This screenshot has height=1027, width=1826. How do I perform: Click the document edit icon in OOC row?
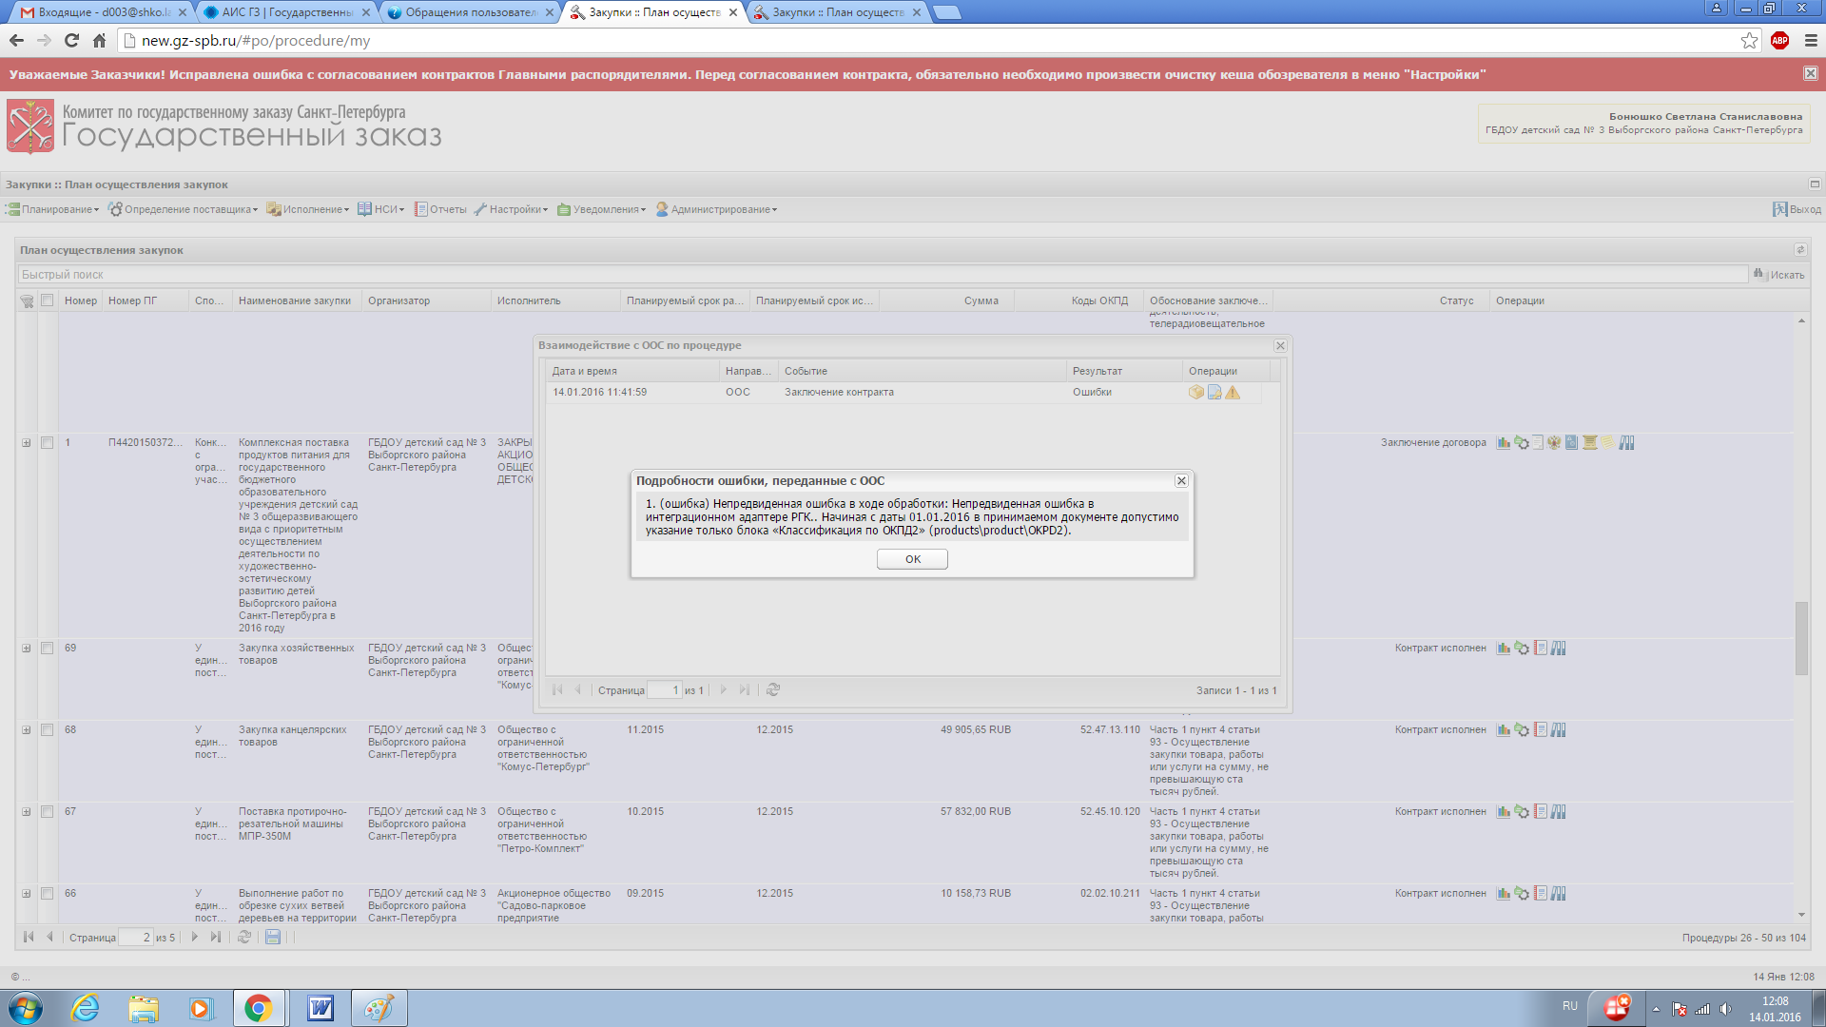[x=1214, y=393]
